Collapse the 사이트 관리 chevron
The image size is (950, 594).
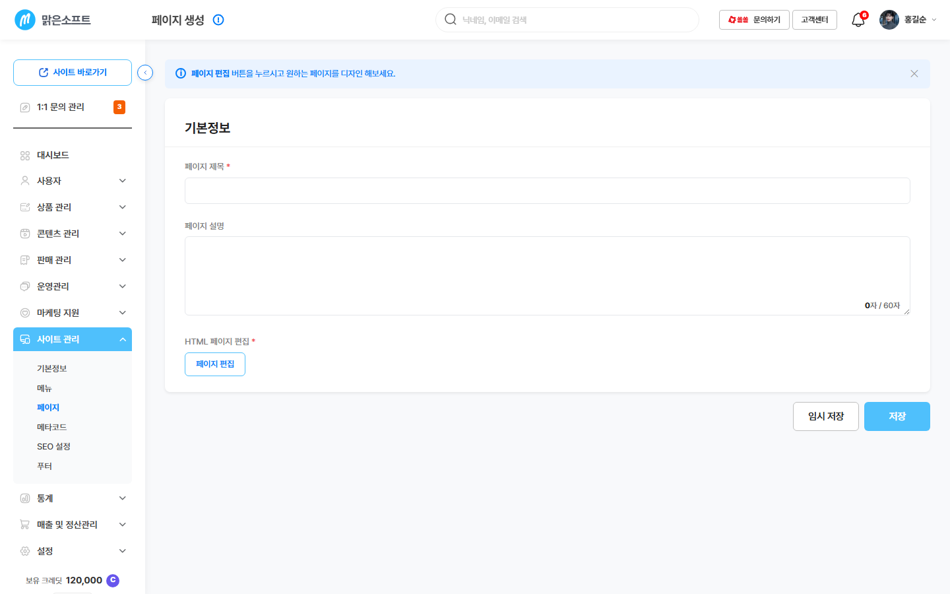tap(123, 339)
